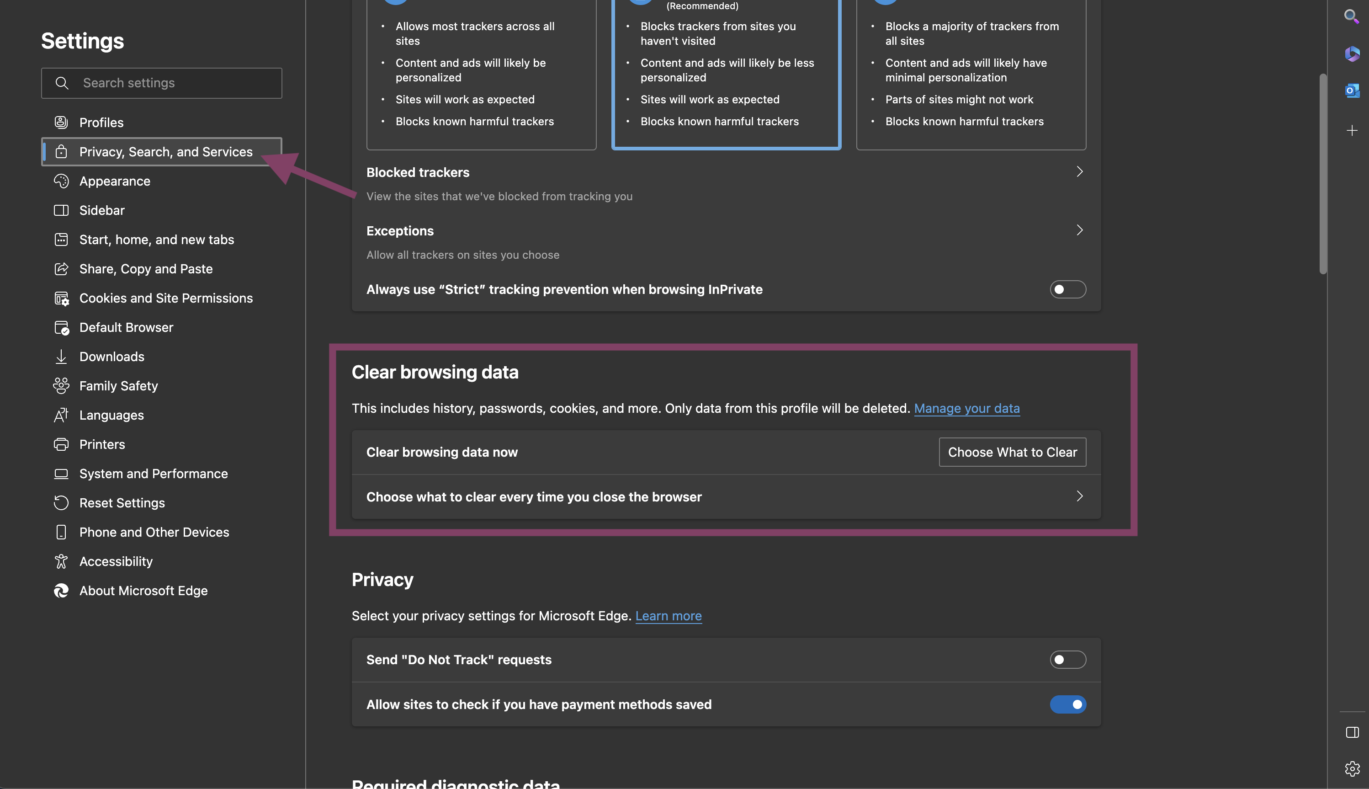Click the Accessibility figure icon
1369x789 pixels.
(x=61, y=561)
